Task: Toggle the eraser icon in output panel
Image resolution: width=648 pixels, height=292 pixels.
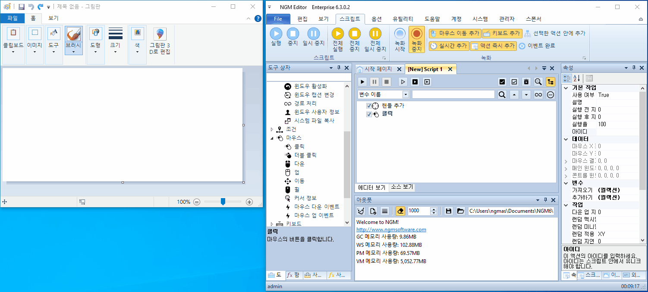Action: [x=400, y=211]
